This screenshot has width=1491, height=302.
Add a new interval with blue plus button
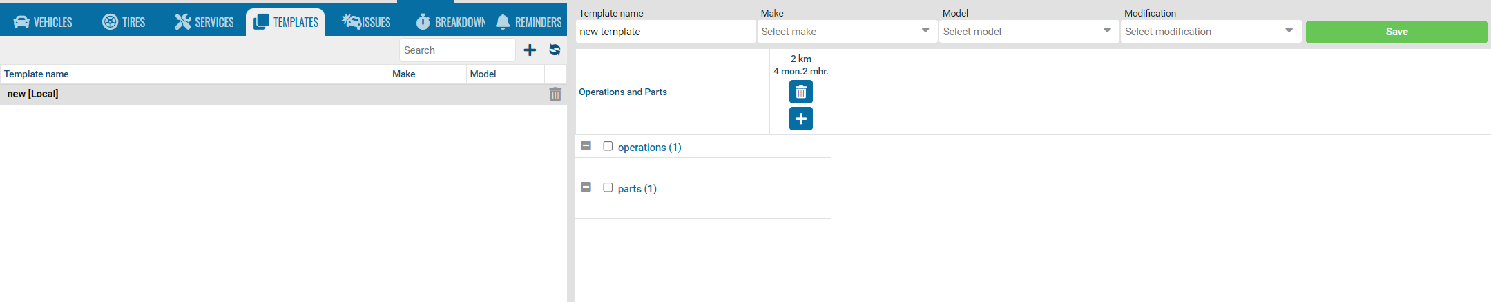(800, 119)
